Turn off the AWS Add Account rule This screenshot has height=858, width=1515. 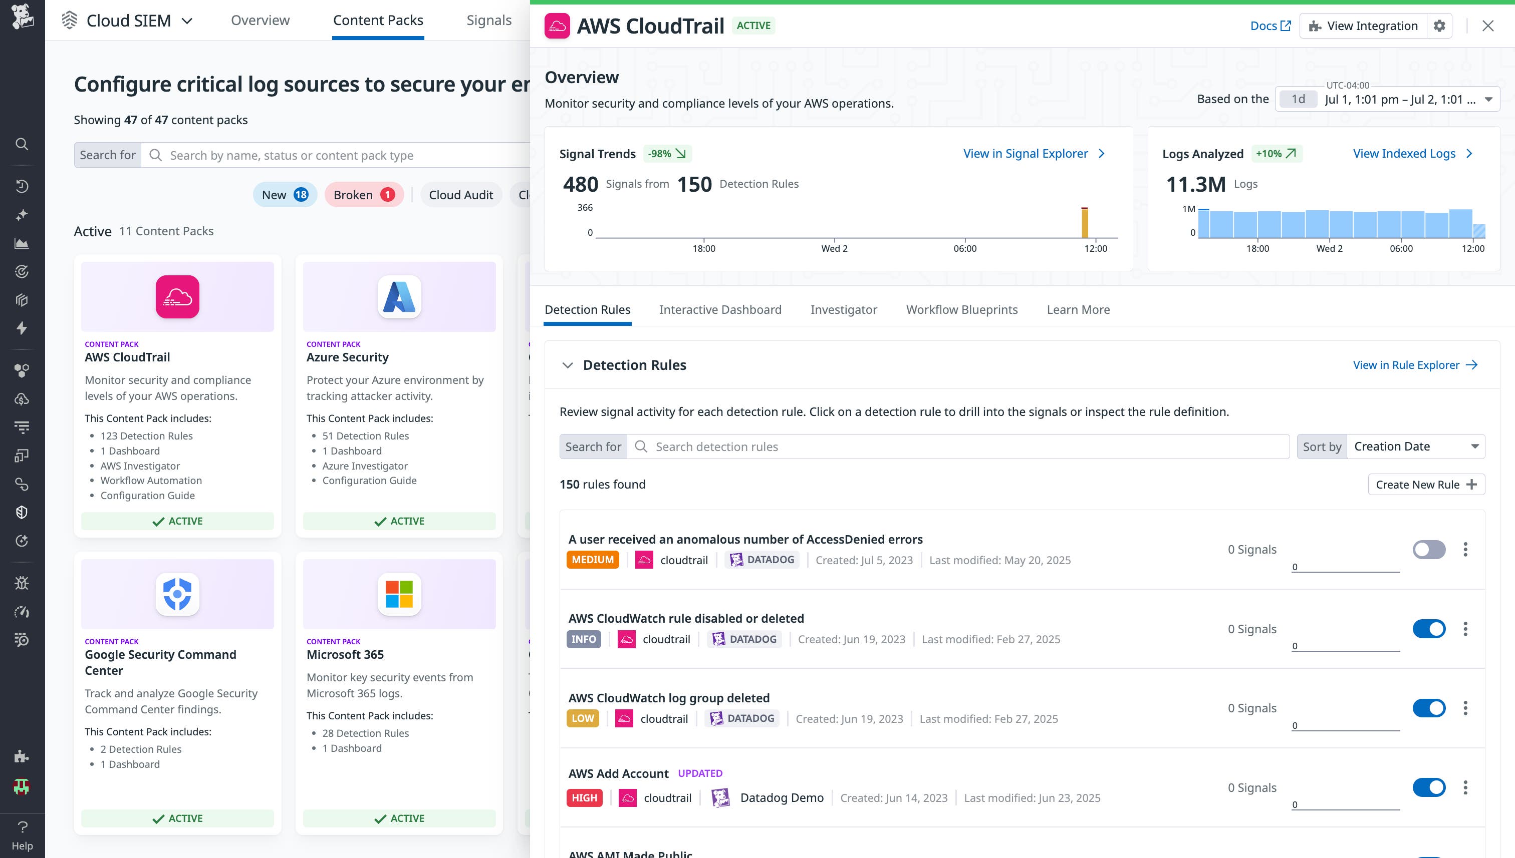[1428, 787]
